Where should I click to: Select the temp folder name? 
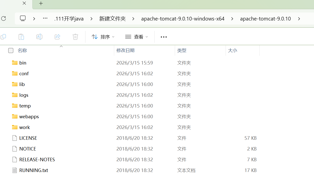tap(25, 106)
